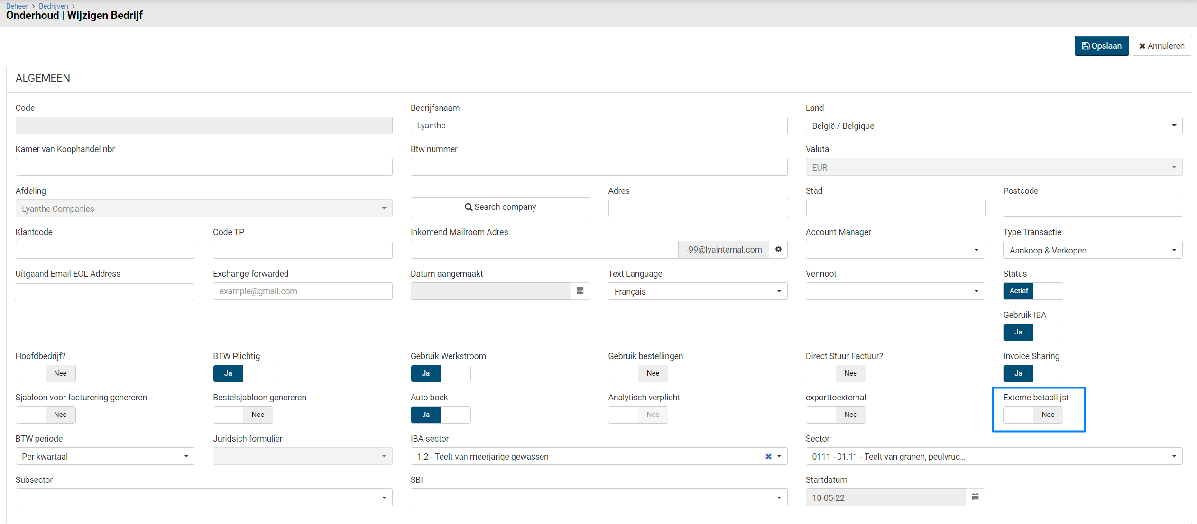
Task: Expand the Type Transactie dropdown
Action: [x=1092, y=250]
